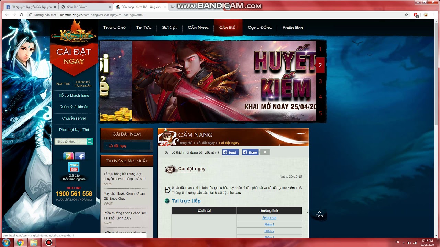Click the EN language indicator in tray
Screen dimensions: 440x247
pyautogui.click(x=397, y=242)
